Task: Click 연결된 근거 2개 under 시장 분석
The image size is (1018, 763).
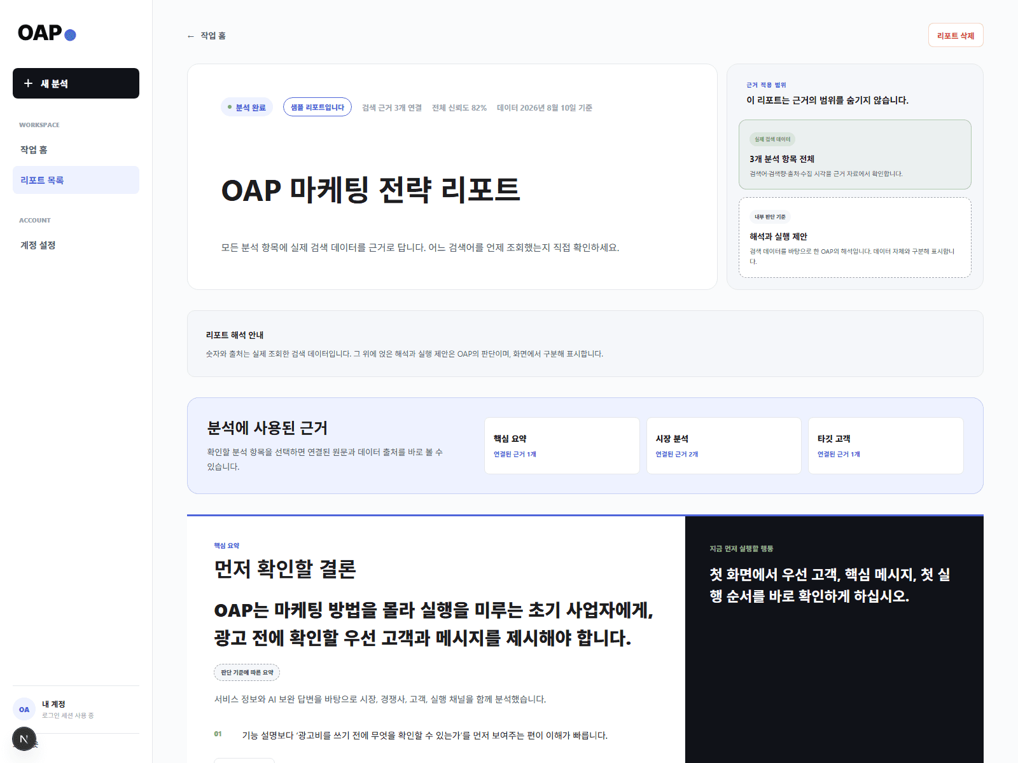Action: tap(677, 454)
